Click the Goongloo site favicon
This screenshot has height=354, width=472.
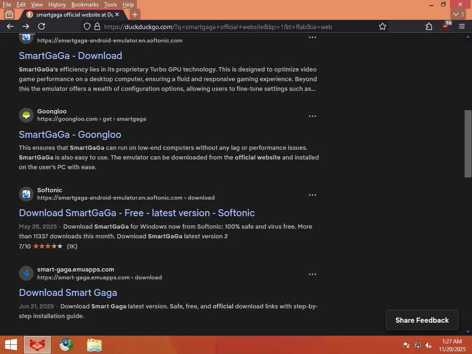point(26,115)
